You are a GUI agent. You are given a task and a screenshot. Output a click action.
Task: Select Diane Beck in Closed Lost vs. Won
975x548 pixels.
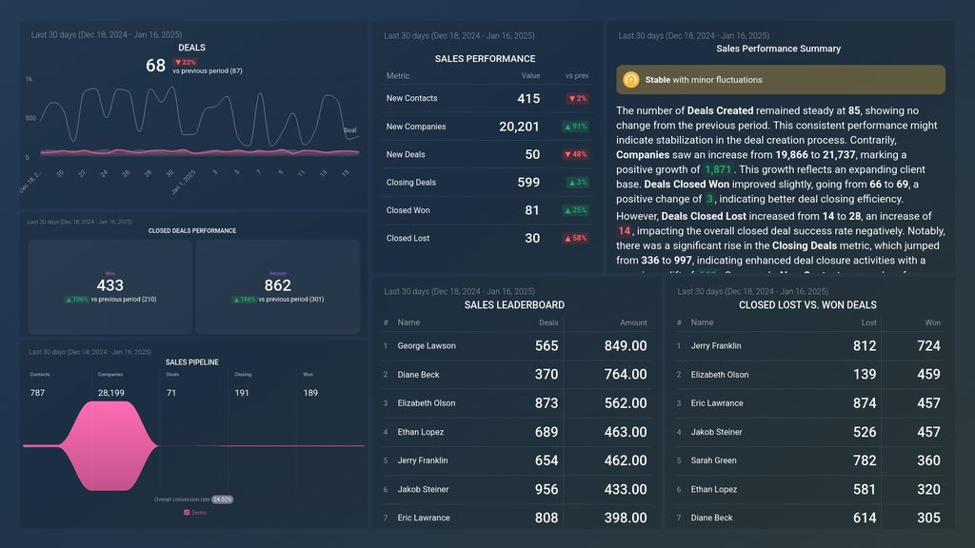click(712, 518)
